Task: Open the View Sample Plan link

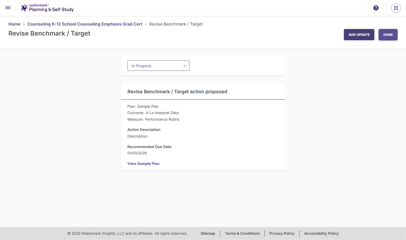Action: point(143,164)
